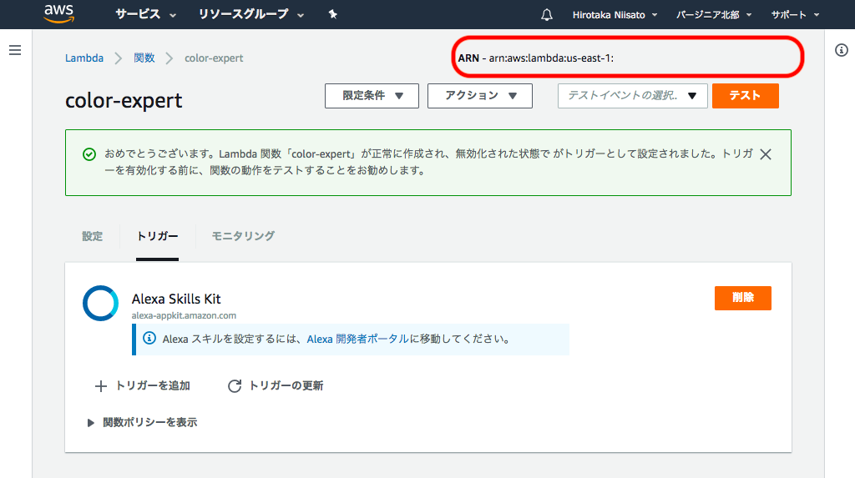
Task: Click the orange テスト button
Action: point(746,96)
